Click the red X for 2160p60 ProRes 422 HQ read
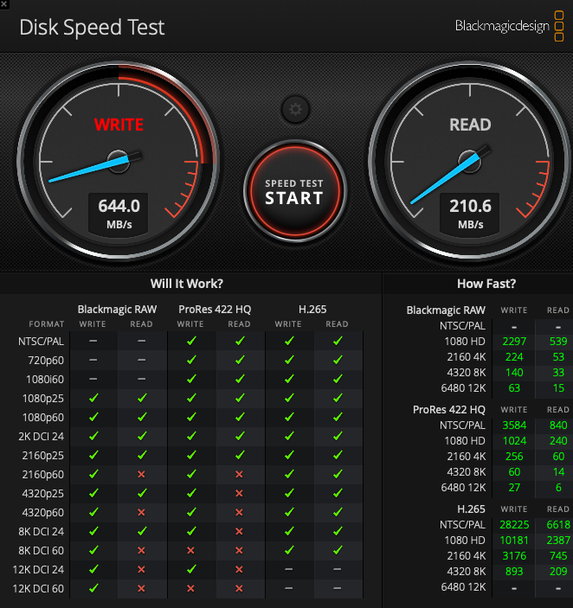This screenshot has height=608, width=573. [239, 474]
